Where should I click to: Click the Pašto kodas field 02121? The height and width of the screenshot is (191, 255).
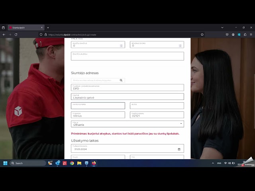point(157,115)
